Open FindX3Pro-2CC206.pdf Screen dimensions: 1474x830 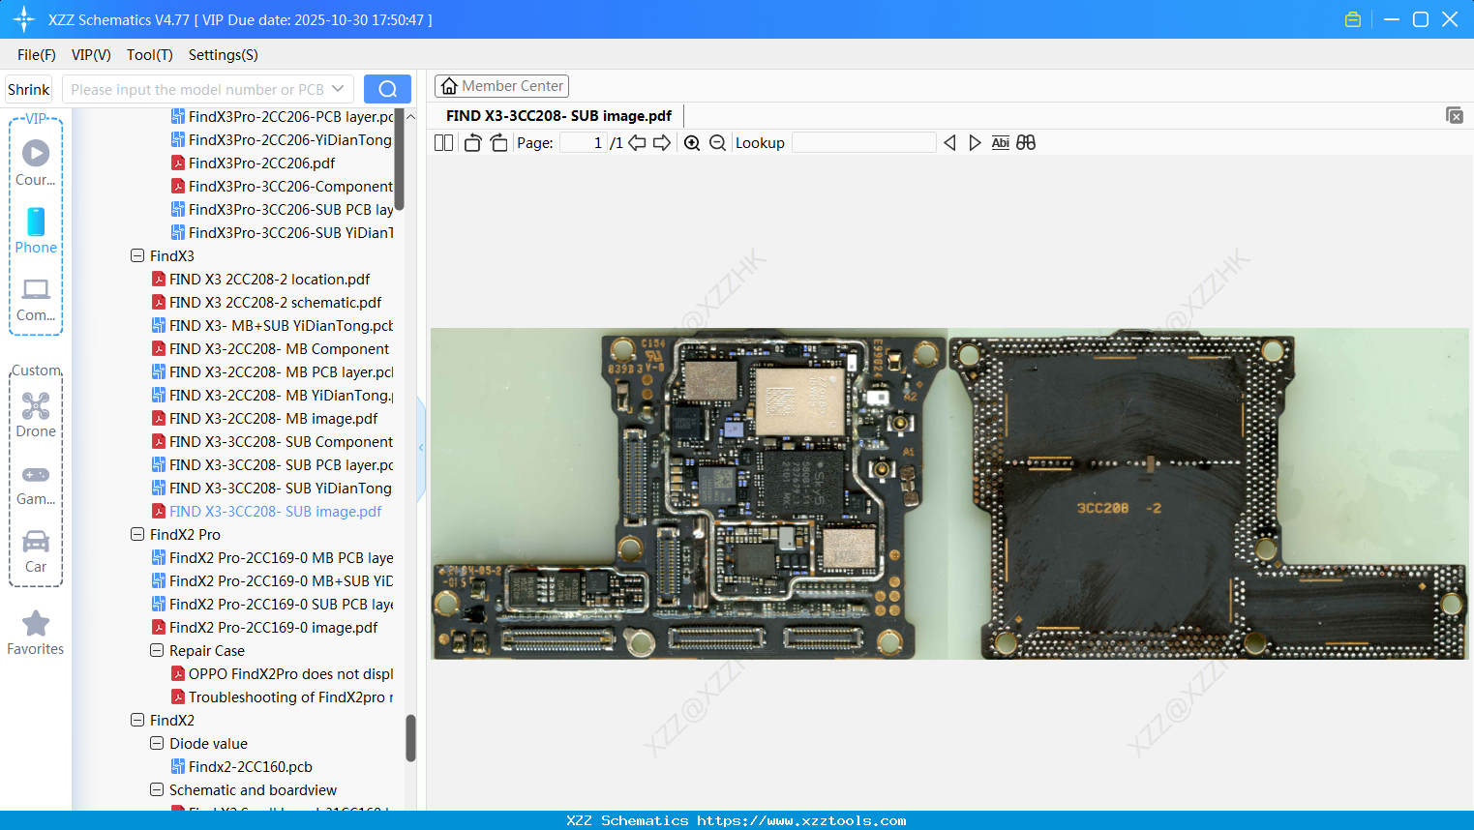(x=253, y=163)
